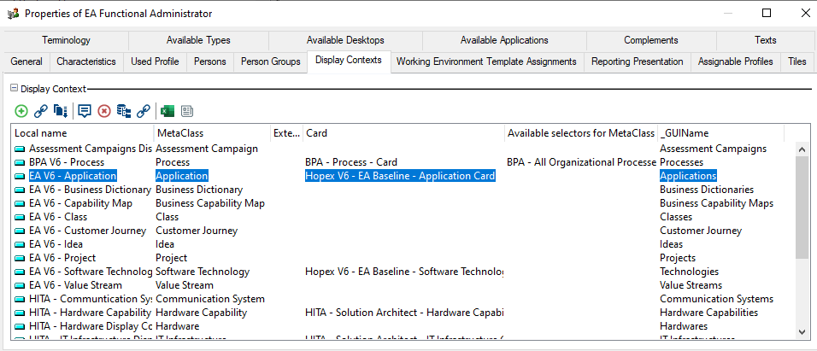Open the Terminology tab
The image size is (817, 351).
[x=66, y=40]
